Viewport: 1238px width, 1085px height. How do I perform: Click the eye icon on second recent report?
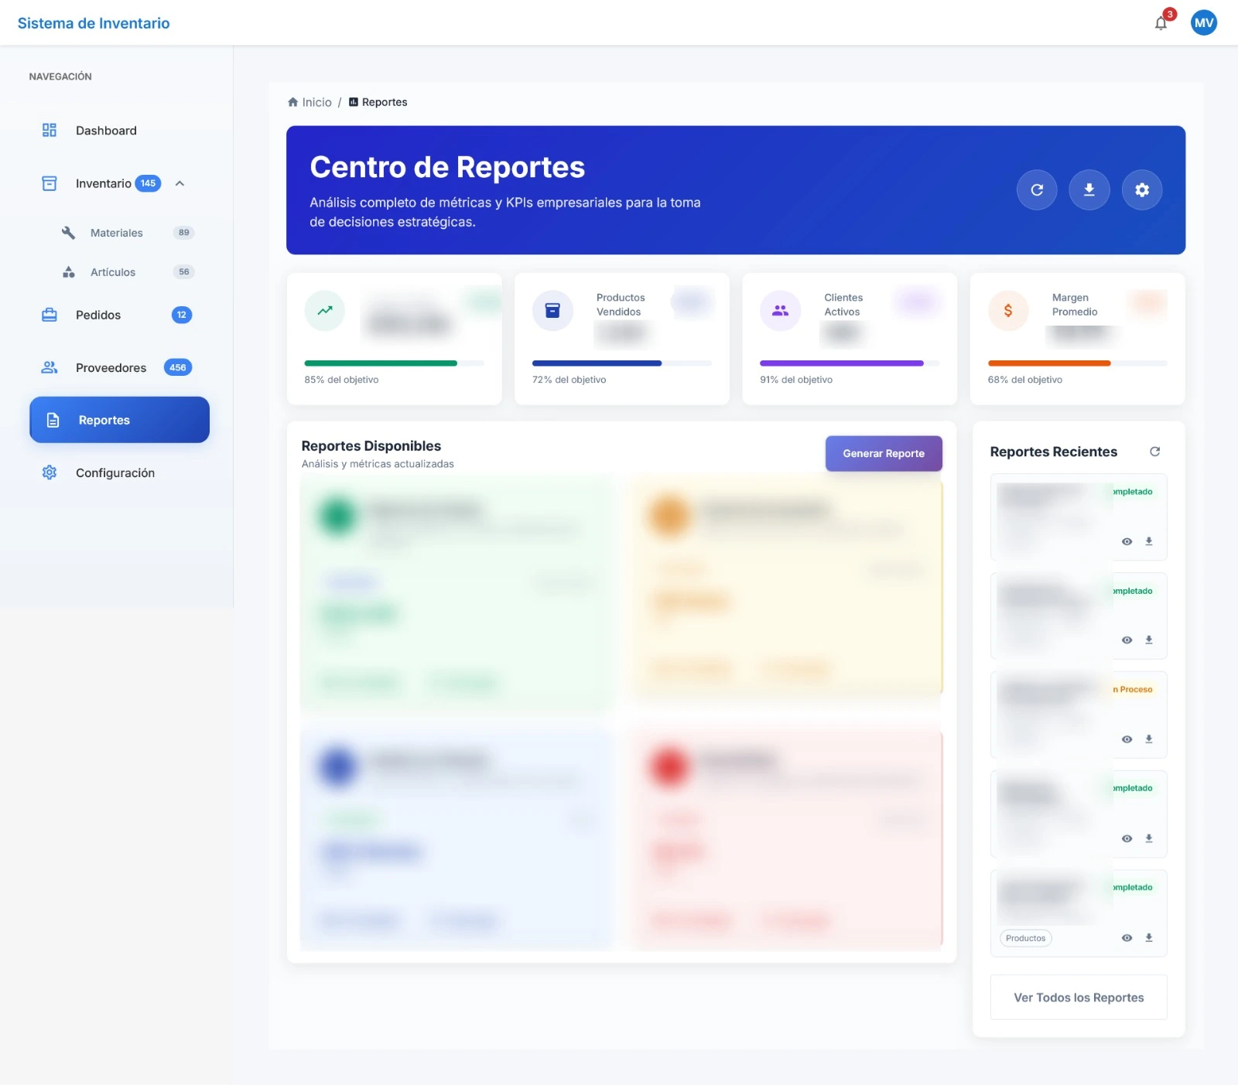(1127, 640)
